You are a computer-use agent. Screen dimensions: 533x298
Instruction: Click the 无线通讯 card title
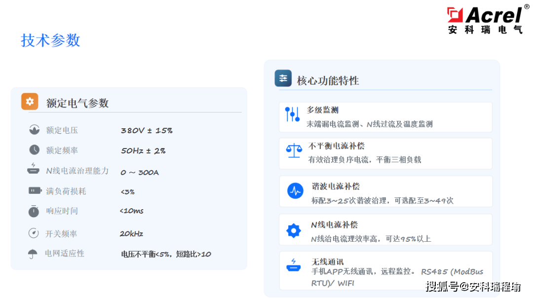coord(328,261)
